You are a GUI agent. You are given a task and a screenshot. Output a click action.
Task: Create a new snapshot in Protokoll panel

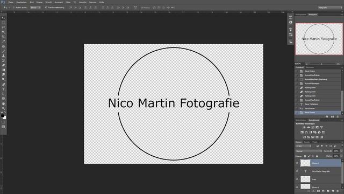click(x=332, y=116)
